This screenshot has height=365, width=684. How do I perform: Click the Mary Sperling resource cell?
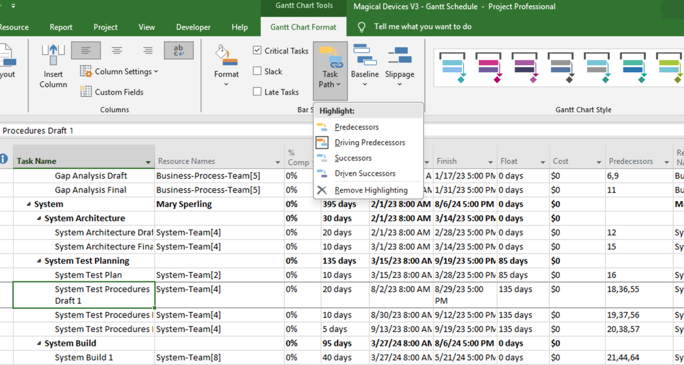pyautogui.click(x=219, y=204)
